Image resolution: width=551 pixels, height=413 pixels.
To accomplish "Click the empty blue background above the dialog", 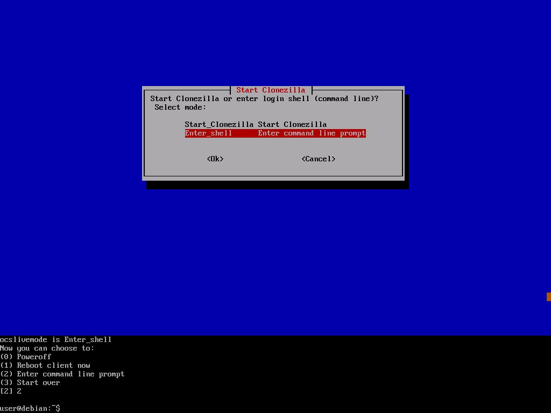I will pos(274,43).
